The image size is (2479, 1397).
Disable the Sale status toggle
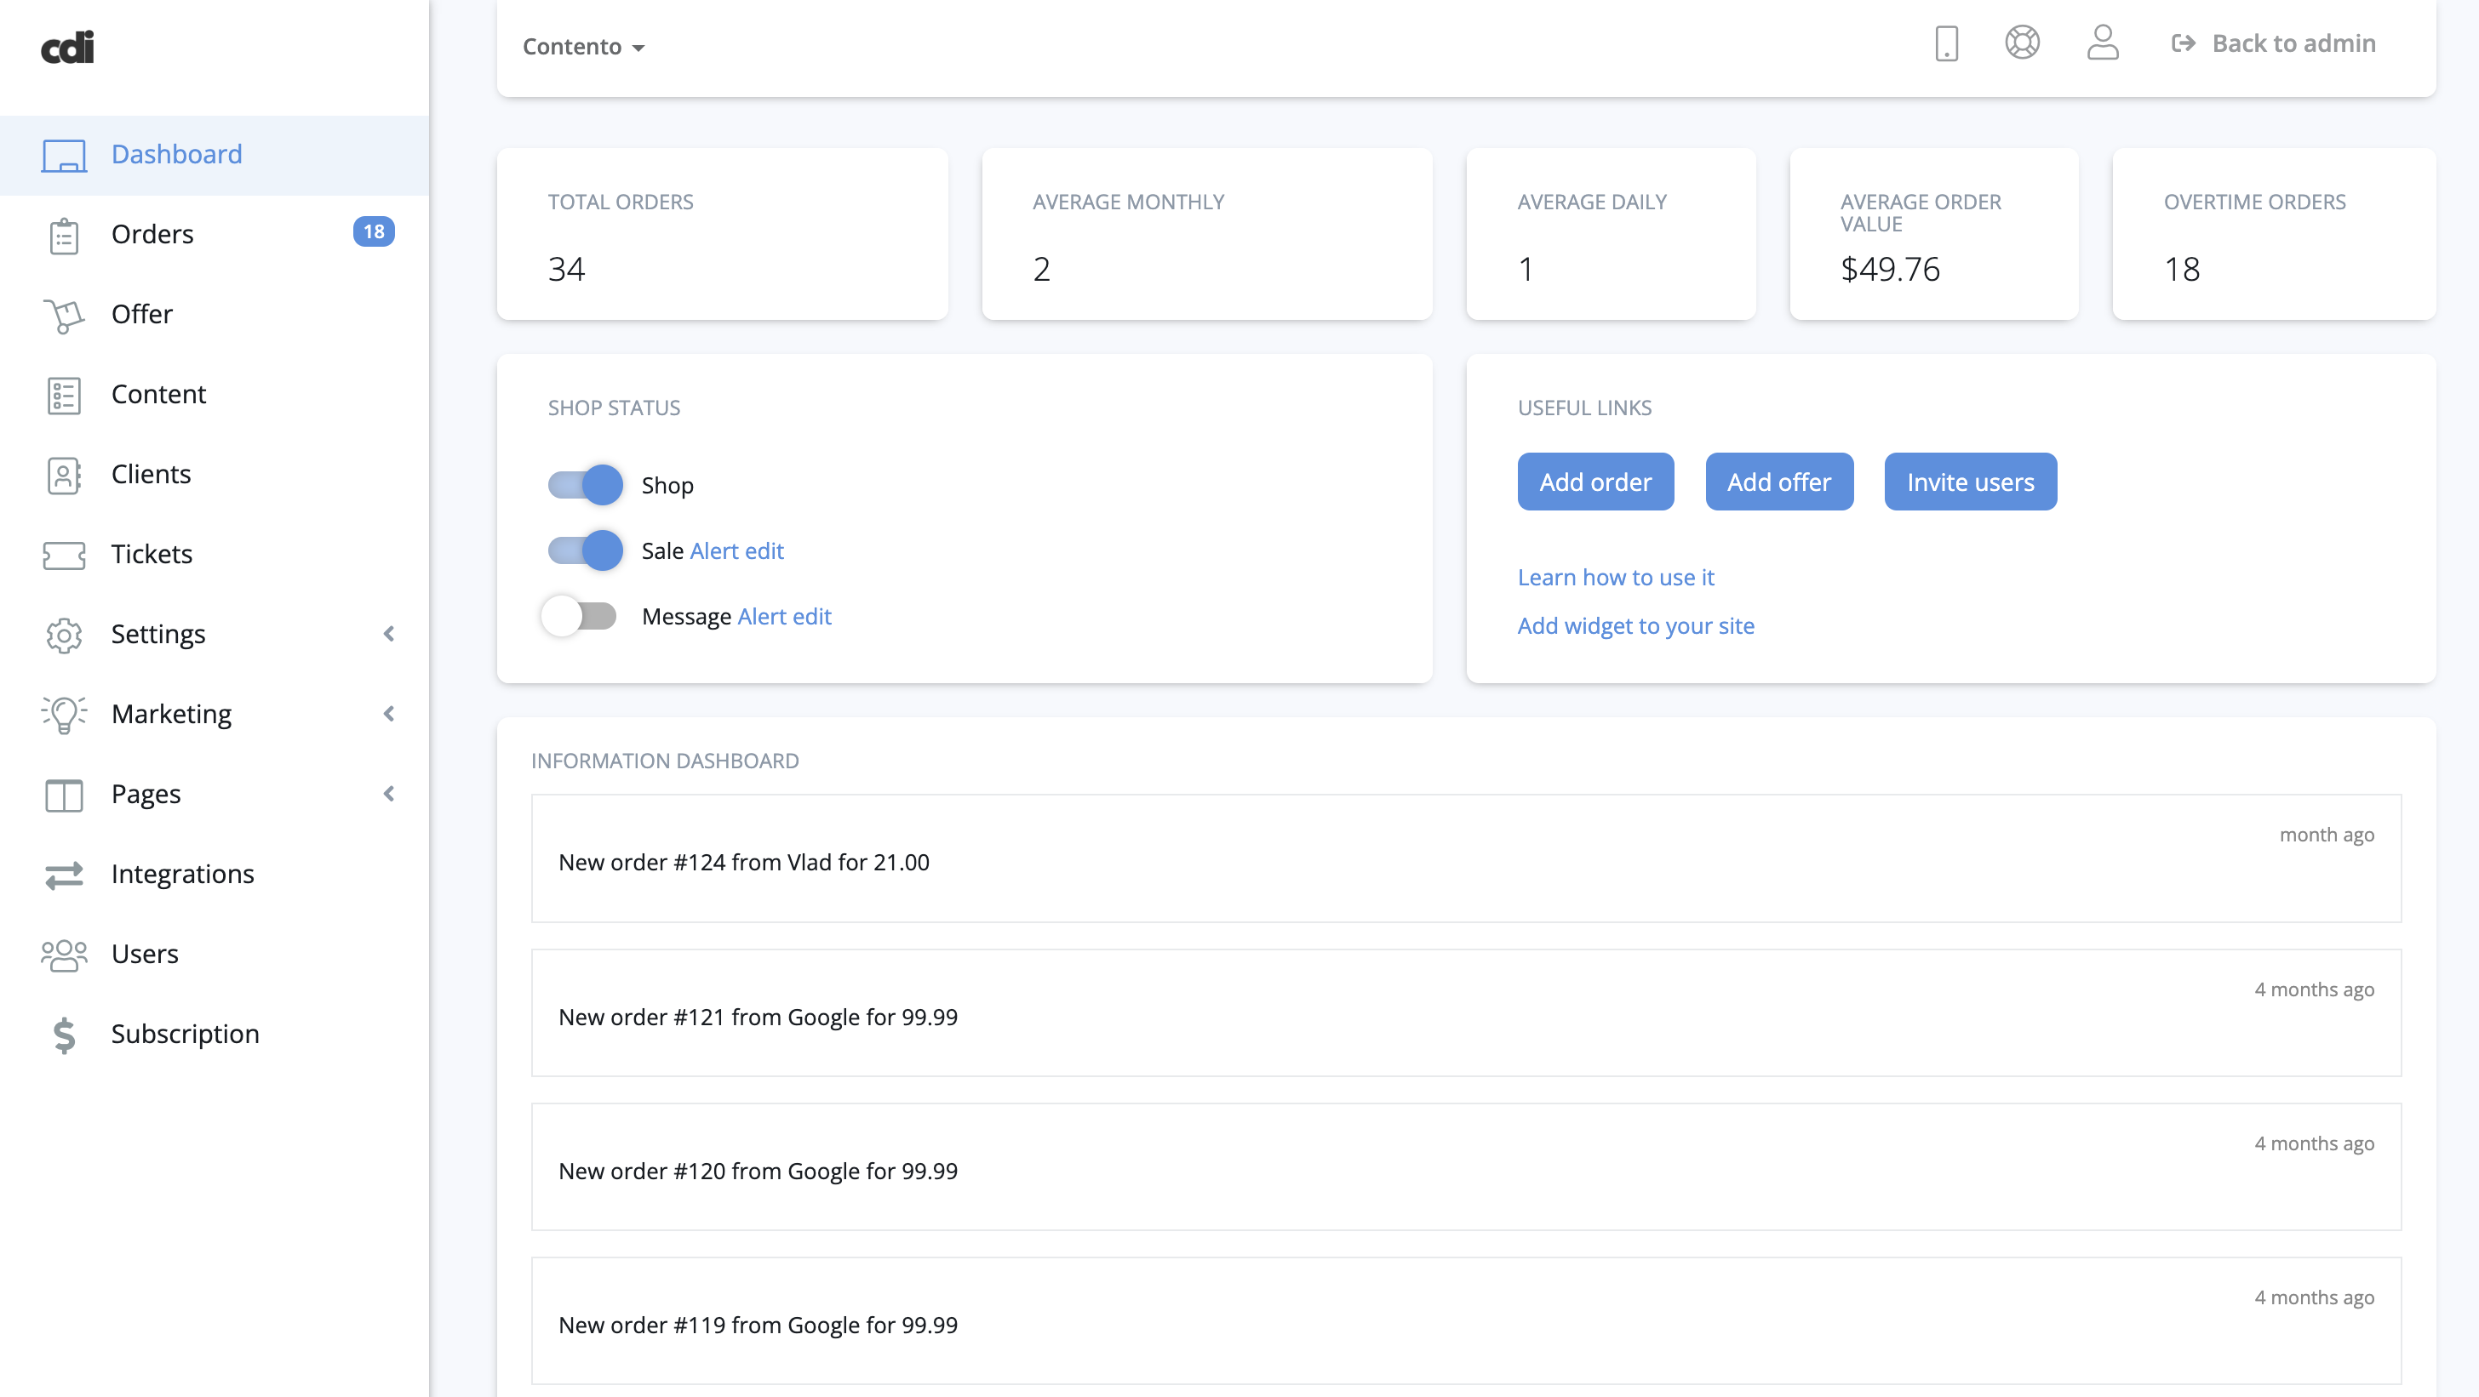pyautogui.click(x=585, y=550)
